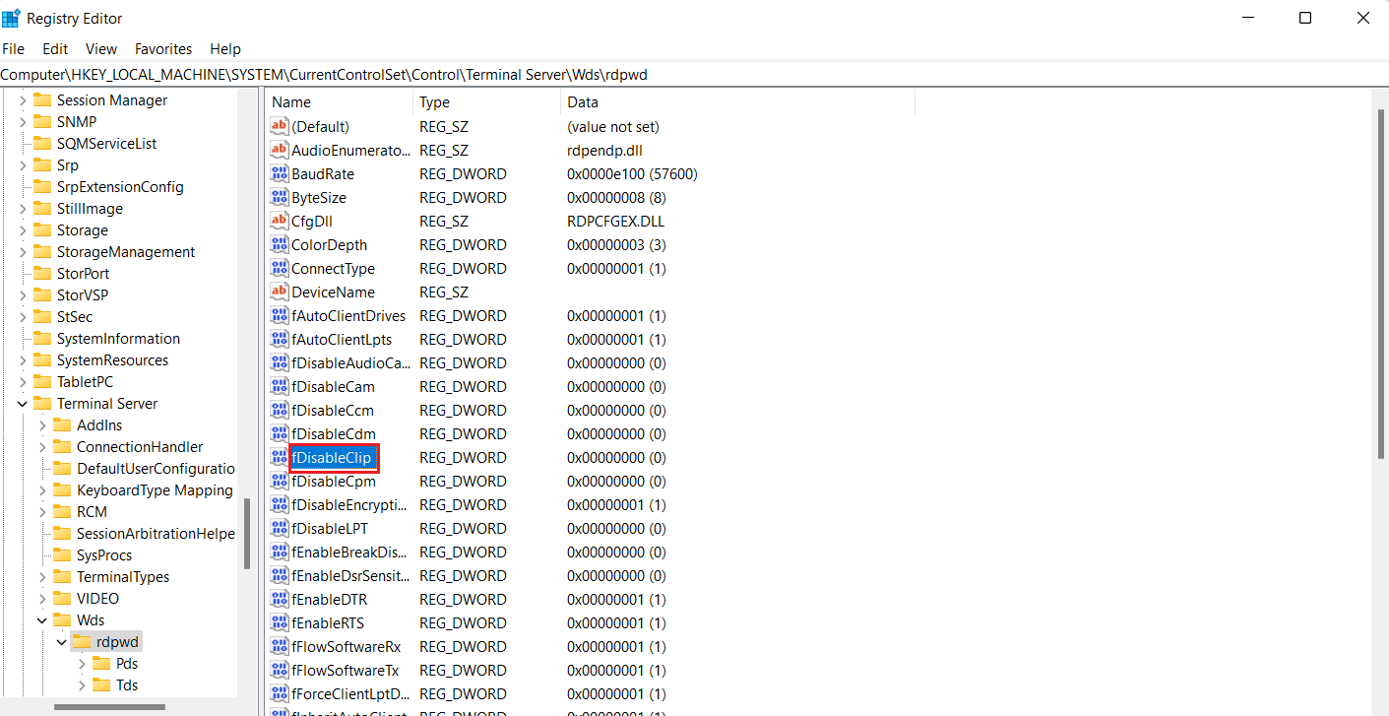Click the string icon next to CfgDll
Viewport: 1389px width, 716px height.
[x=279, y=222]
